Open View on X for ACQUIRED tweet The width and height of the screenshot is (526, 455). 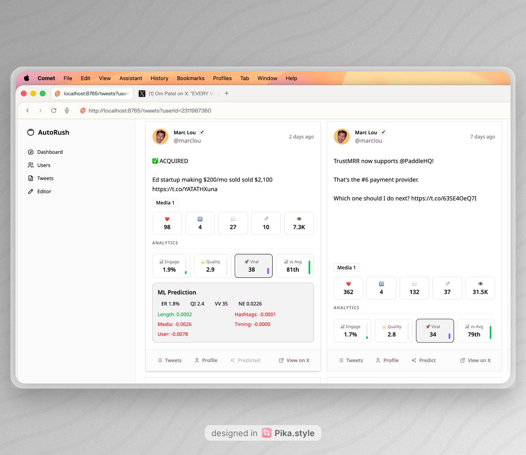pyautogui.click(x=294, y=360)
